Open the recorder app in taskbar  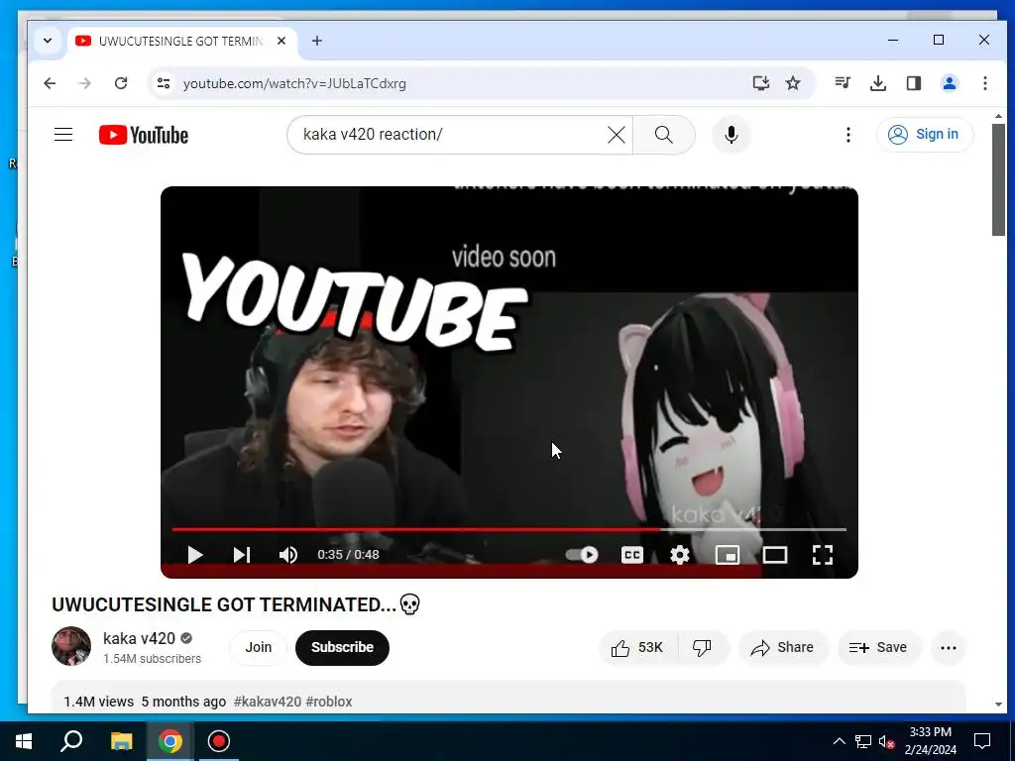(x=219, y=741)
